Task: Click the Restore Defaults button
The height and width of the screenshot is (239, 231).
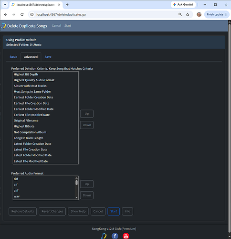Action: tap(22, 211)
